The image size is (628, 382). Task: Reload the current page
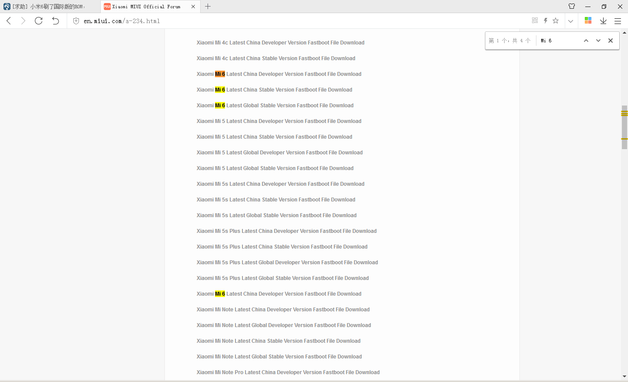pos(38,20)
